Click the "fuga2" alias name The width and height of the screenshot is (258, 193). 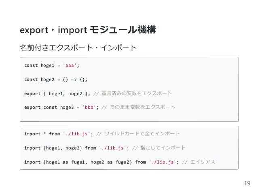[x=123, y=162]
